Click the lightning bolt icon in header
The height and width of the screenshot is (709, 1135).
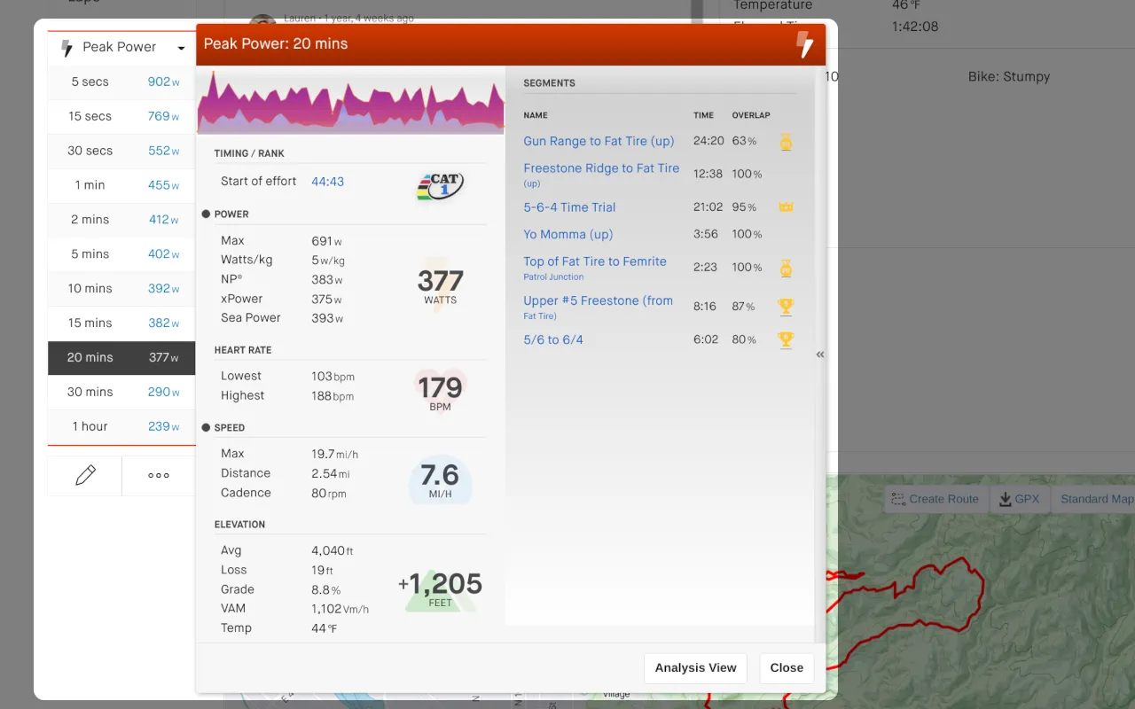coord(804,44)
